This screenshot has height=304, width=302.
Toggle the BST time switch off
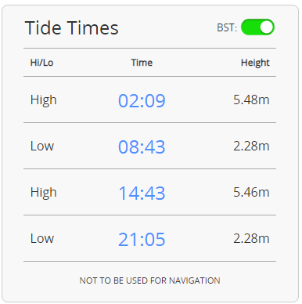click(257, 27)
